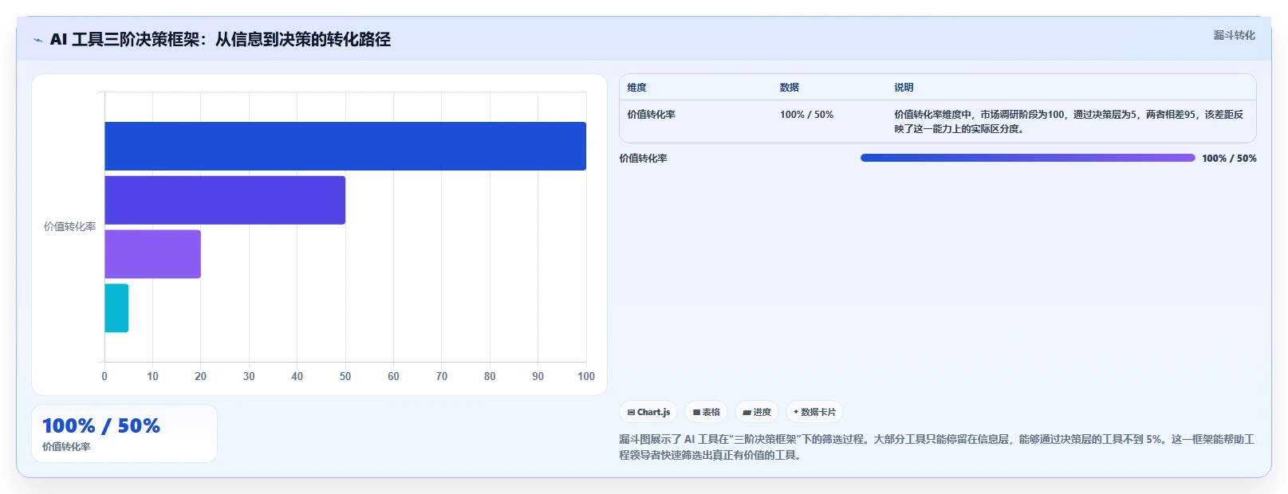The height and width of the screenshot is (494, 1288).
Task: Select the 进度 chip
Action: [x=756, y=412]
